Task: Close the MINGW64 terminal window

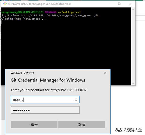Action: pos(130,4)
